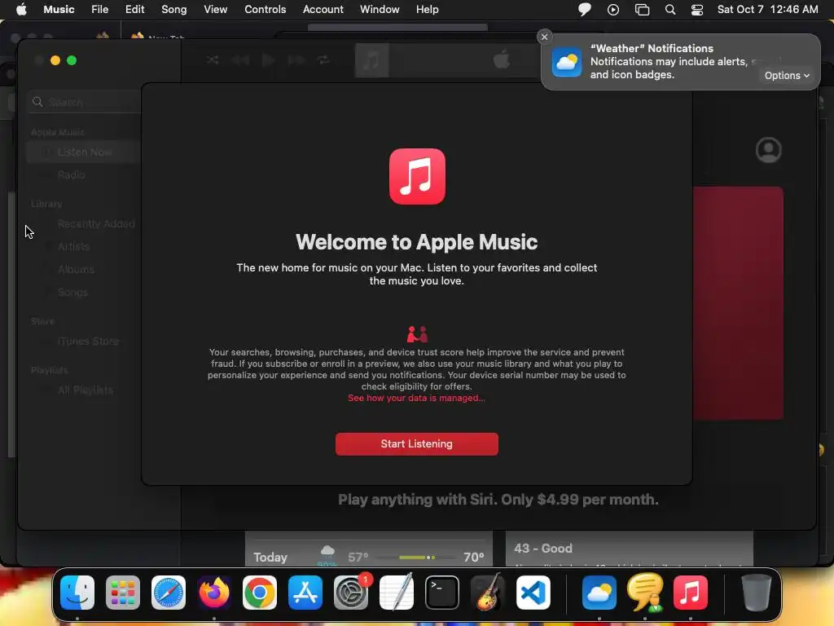Image resolution: width=834 pixels, height=626 pixels.
Task: Click the red promo banner in Music window
Action: 738,303
